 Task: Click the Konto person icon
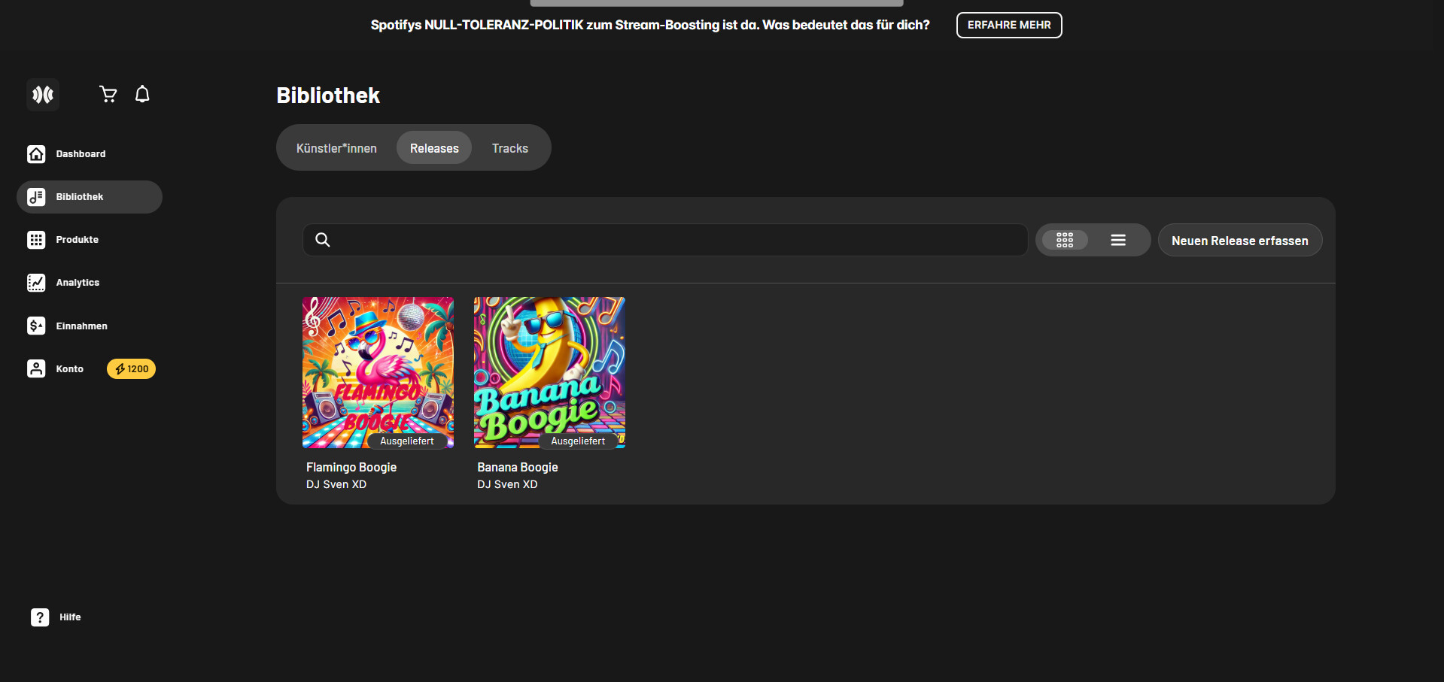[36, 368]
